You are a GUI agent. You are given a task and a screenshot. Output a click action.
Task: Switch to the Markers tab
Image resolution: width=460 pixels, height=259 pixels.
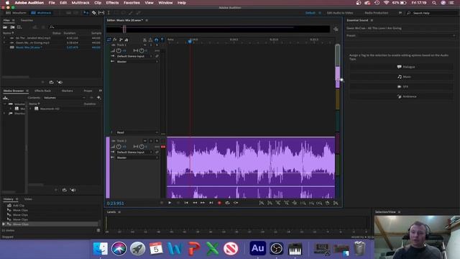(67, 91)
